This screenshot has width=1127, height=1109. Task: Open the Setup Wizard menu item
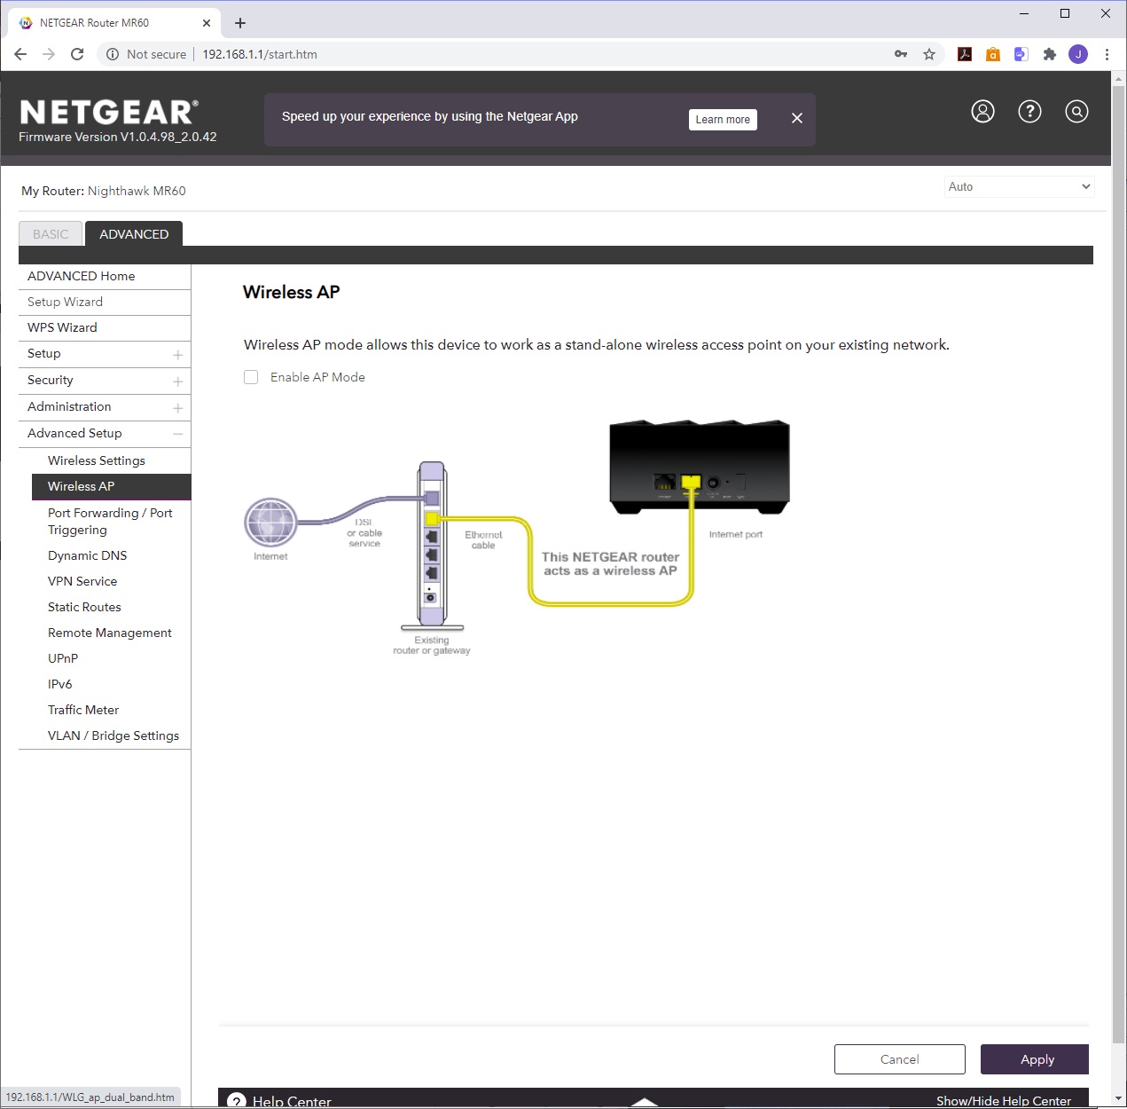(x=105, y=303)
